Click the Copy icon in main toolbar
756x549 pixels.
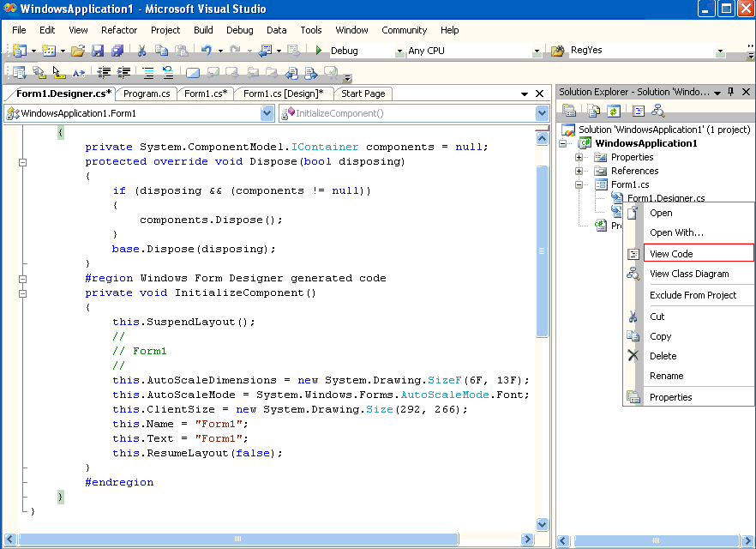pos(161,50)
